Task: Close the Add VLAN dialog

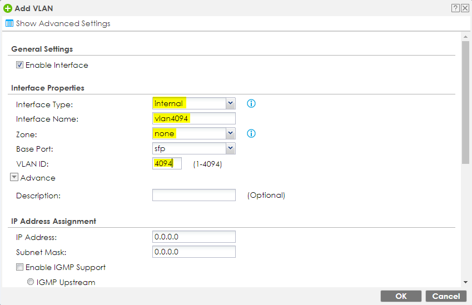Action: pyautogui.click(x=465, y=8)
